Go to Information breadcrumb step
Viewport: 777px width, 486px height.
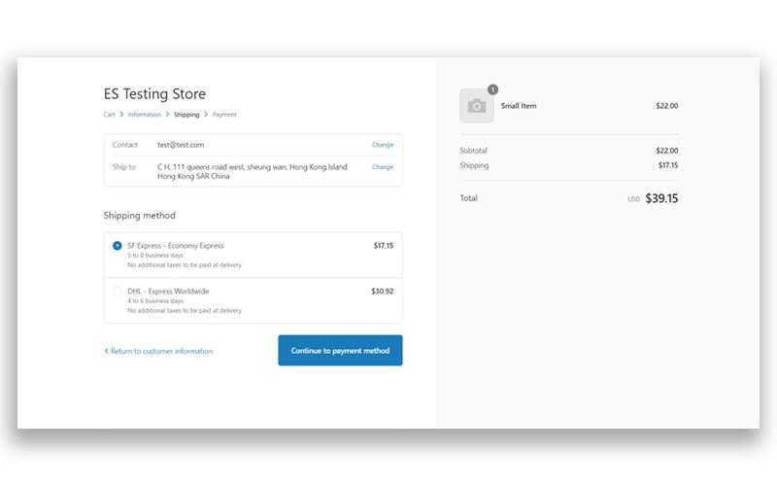coord(144,115)
